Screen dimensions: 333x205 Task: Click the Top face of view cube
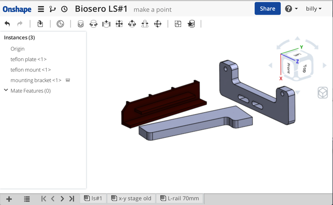(x=305, y=68)
